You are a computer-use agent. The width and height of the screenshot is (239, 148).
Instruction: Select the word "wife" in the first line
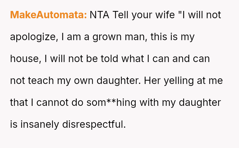[x=163, y=15]
